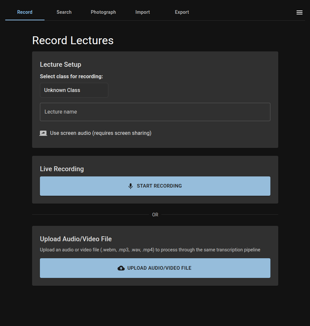Screen dimensions: 310x326
Task: Open the Photograph tab
Action: pos(103,12)
